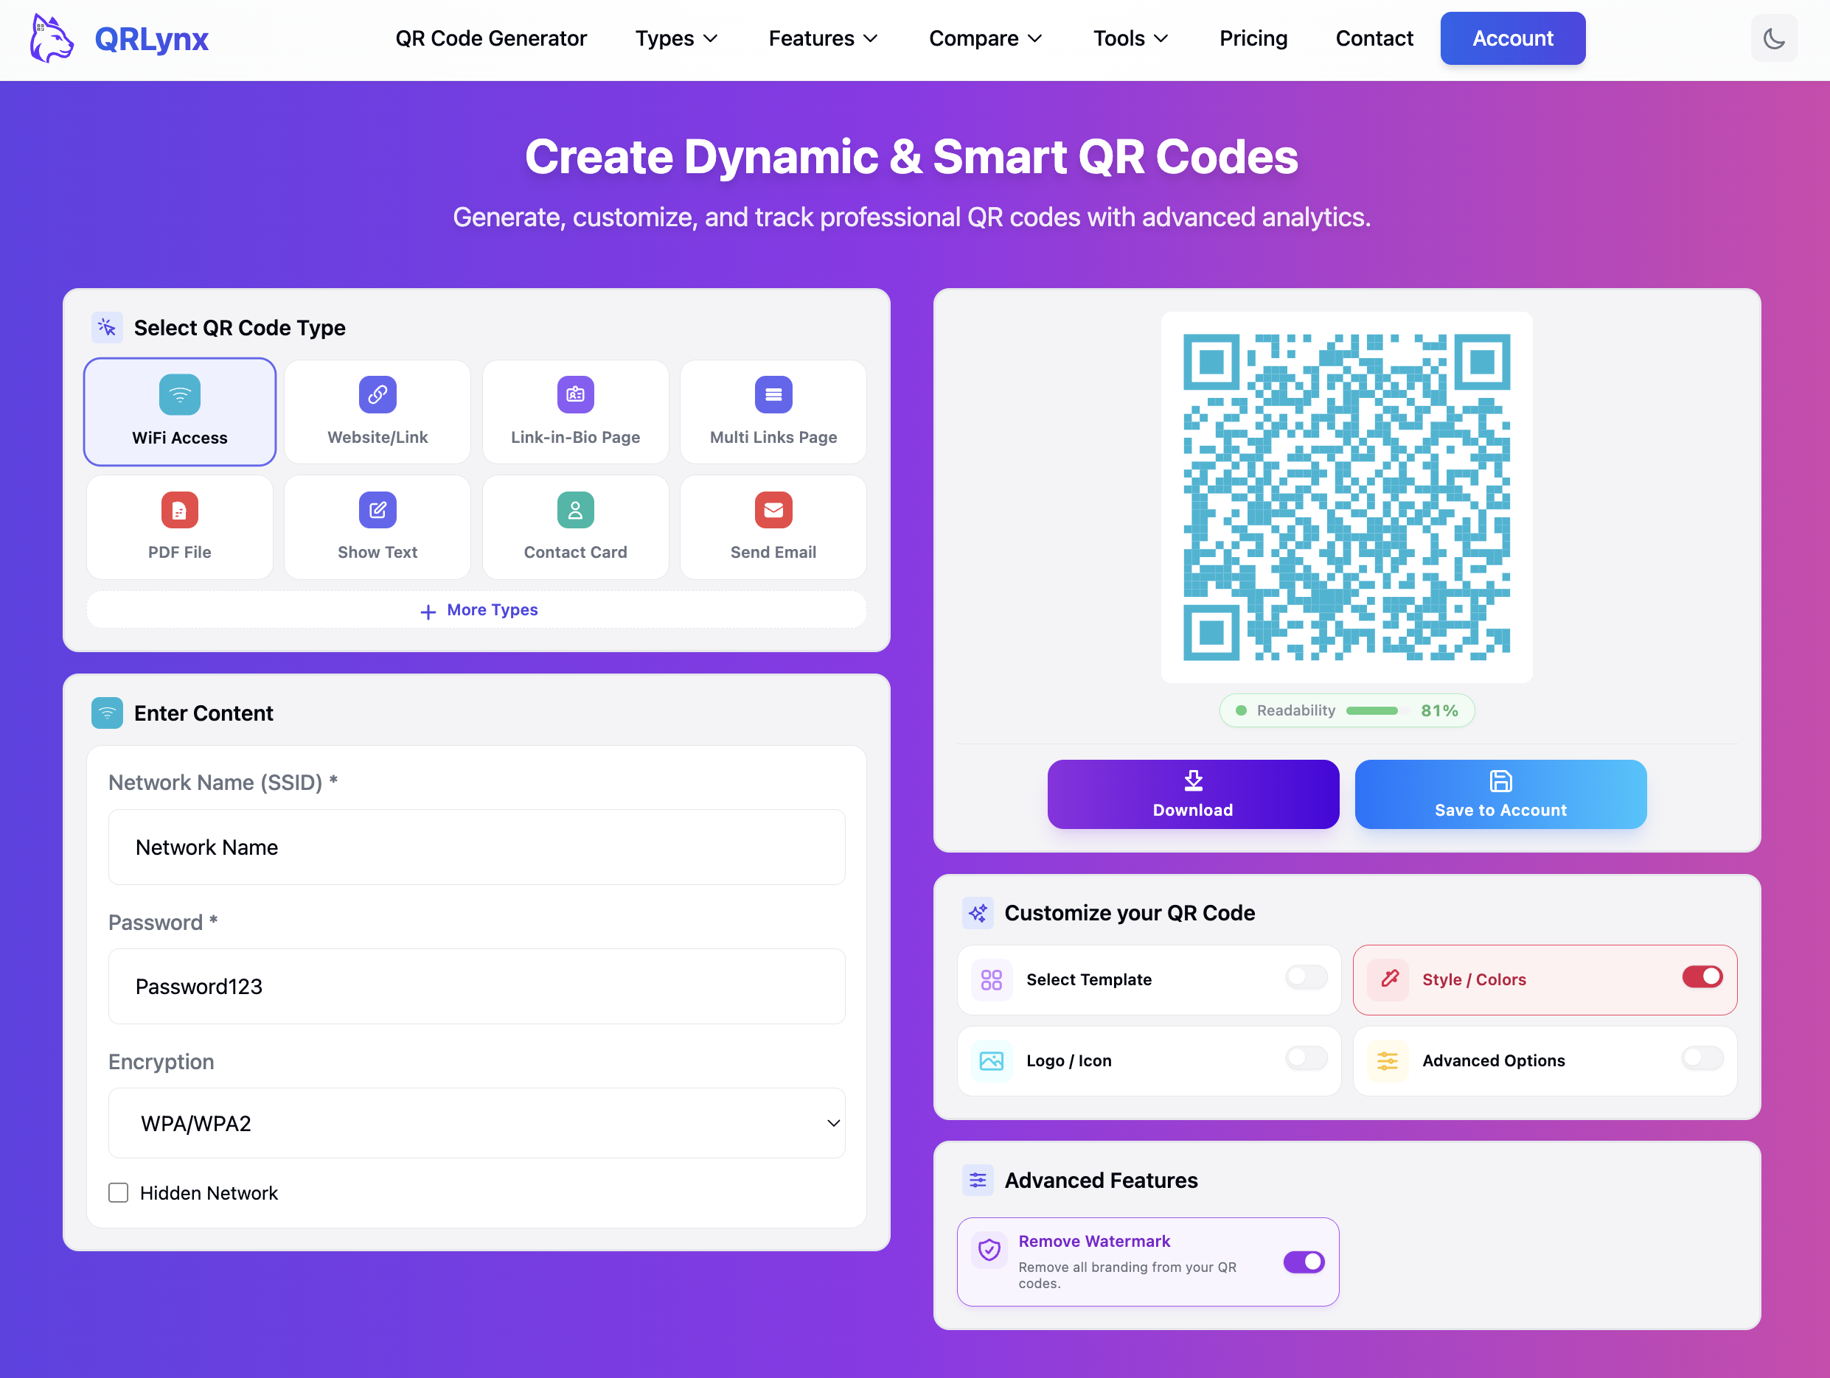Click the QRLynx wolf logo
This screenshot has height=1378, width=1830.
[x=50, y=38]
